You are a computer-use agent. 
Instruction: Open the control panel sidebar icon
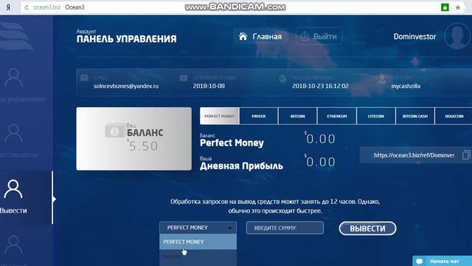click(x=13, y=78)
